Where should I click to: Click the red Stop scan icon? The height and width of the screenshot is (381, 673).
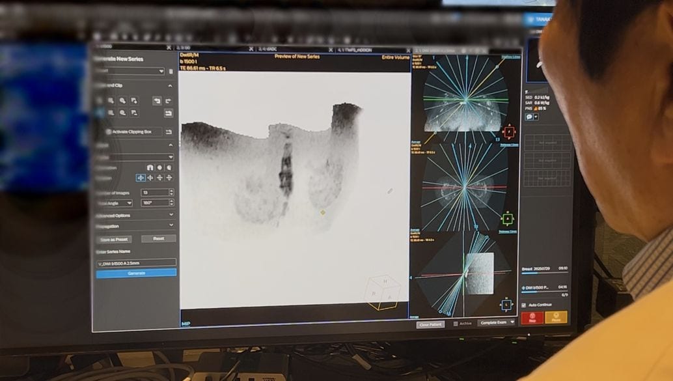coord(532,318)
